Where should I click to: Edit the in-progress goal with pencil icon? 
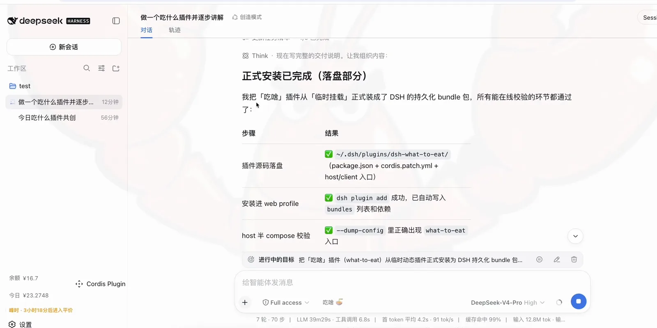click(557, 260)
